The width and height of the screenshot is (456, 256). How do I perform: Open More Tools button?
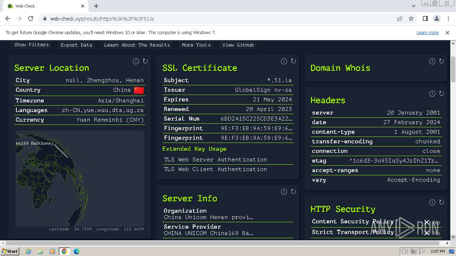(x=196, y=45)
